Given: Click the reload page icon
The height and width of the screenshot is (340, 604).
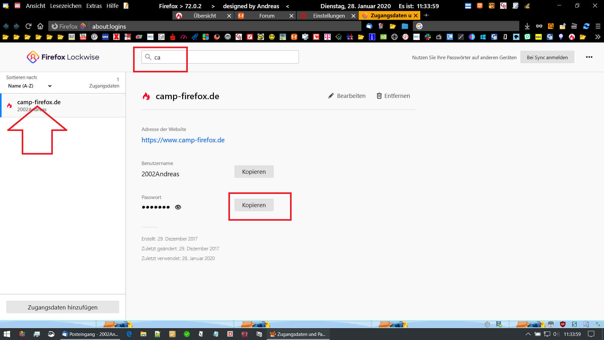Looking at the screenshot, I should [x=28, y=26].
